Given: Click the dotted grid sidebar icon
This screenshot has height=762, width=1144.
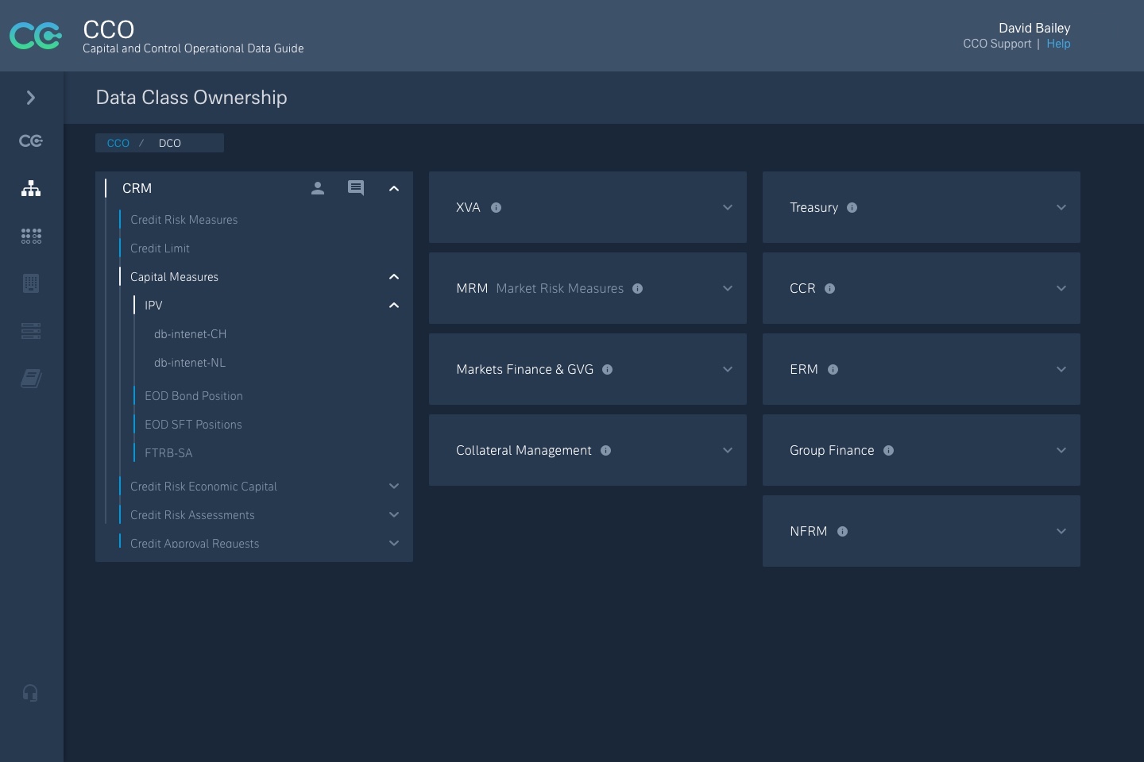Looking at the screenshot, I should [x=31, y=236].
